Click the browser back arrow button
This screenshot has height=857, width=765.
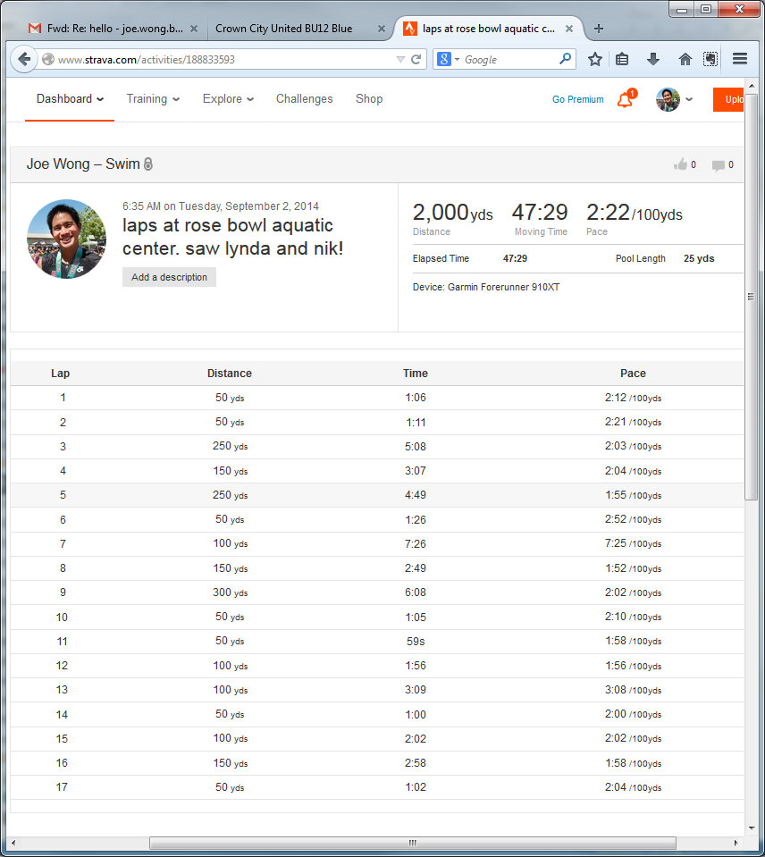click(x=24, y=59)
